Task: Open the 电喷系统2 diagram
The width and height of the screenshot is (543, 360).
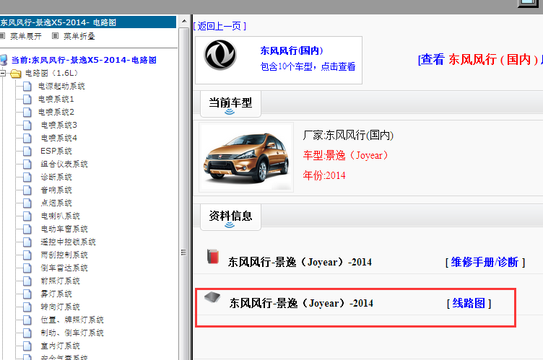Action: [x=56, y=112]
